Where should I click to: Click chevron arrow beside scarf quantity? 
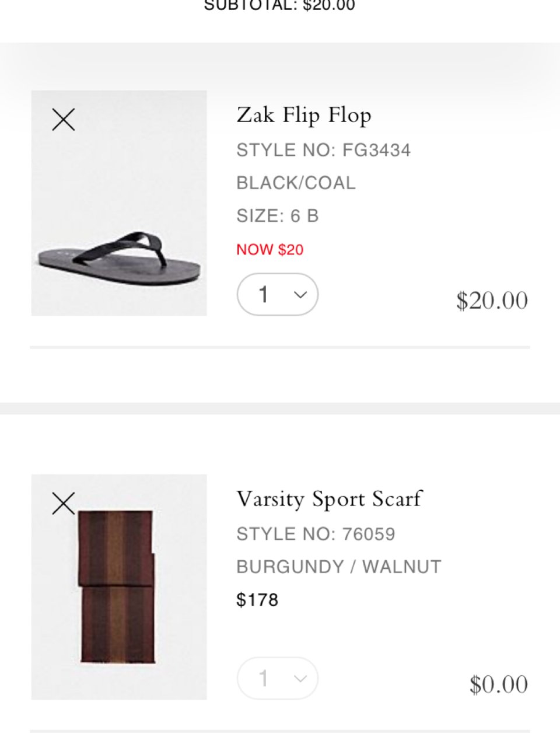tap(300, 678)
